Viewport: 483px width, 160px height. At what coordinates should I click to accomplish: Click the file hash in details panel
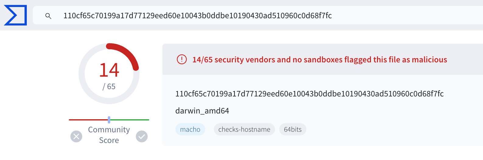(x=309, y=94)
